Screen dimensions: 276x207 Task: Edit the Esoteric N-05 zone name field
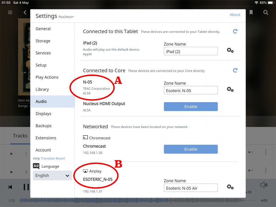pyautogui.click(x=190, y=91)
